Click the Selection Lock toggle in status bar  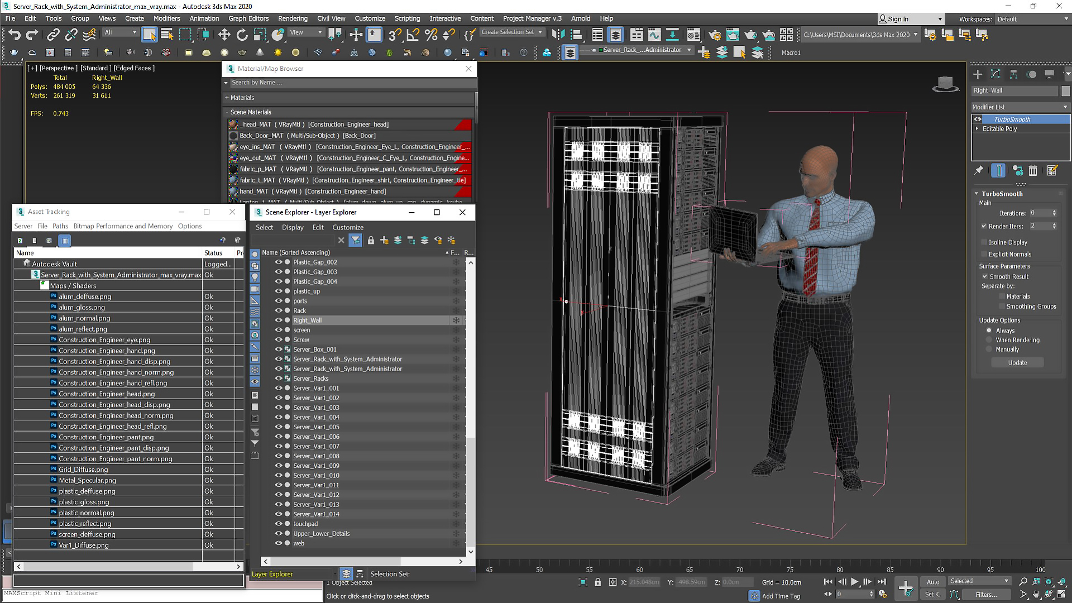pyautogui.click(x=598, y=582)
